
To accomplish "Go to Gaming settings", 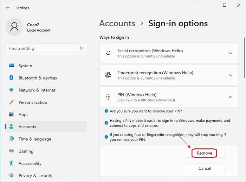I will 46,151.
